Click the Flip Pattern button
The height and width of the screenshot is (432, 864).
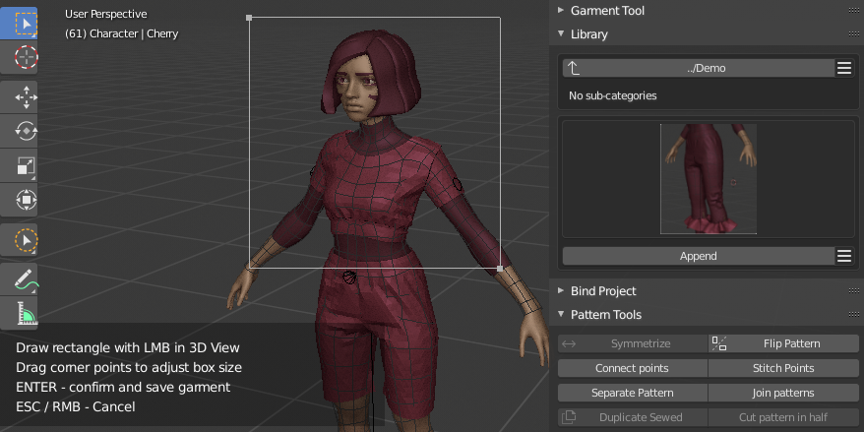click(783, 343)
